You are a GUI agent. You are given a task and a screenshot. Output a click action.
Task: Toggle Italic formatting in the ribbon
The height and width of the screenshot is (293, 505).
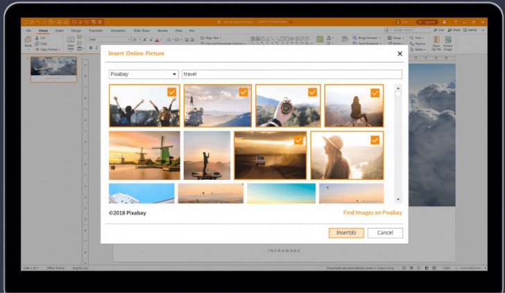tap(96, 48)
